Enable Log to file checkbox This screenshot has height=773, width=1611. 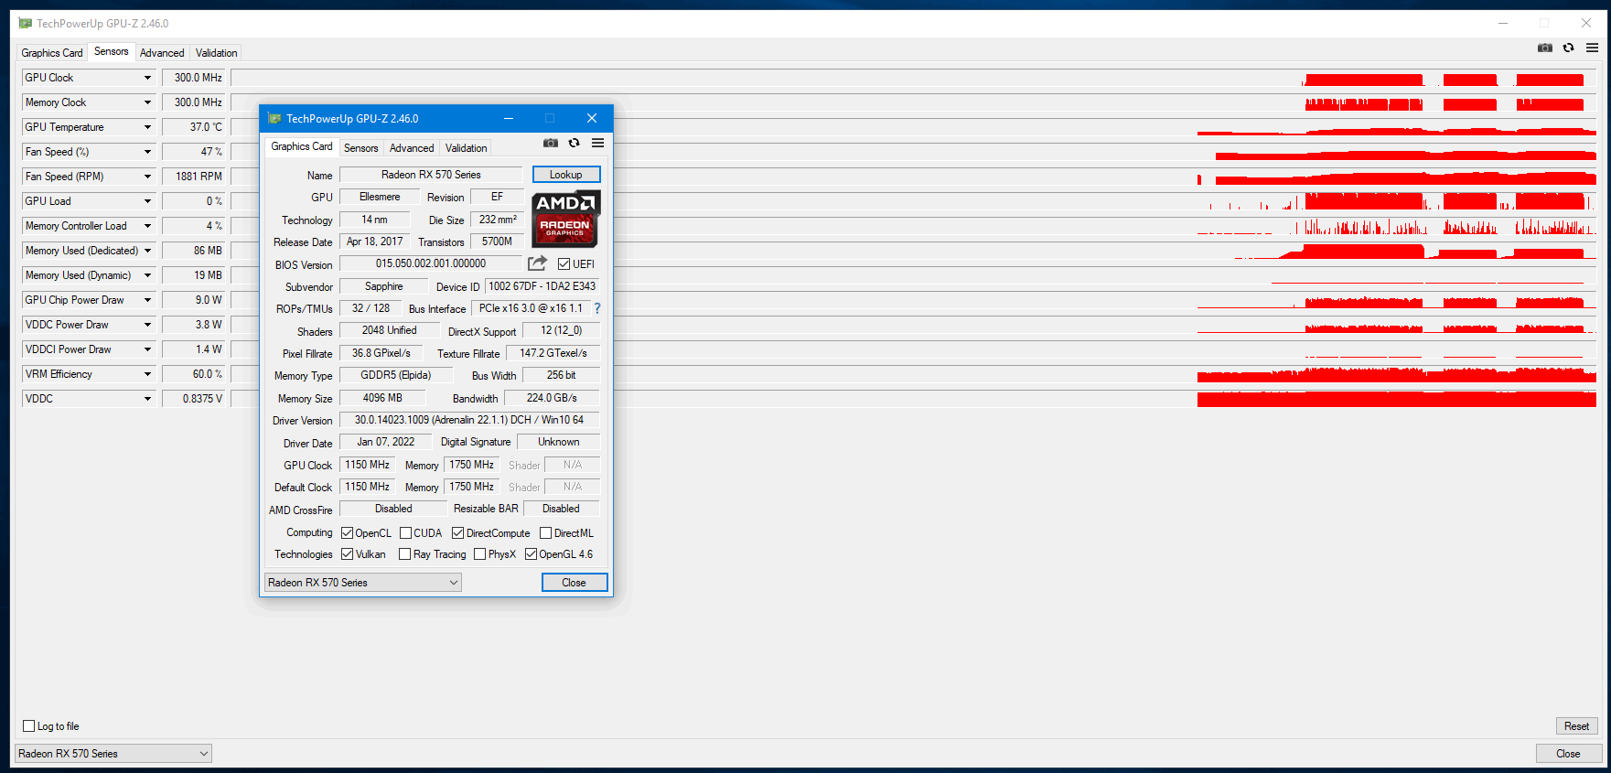click(x=28, y=726)
